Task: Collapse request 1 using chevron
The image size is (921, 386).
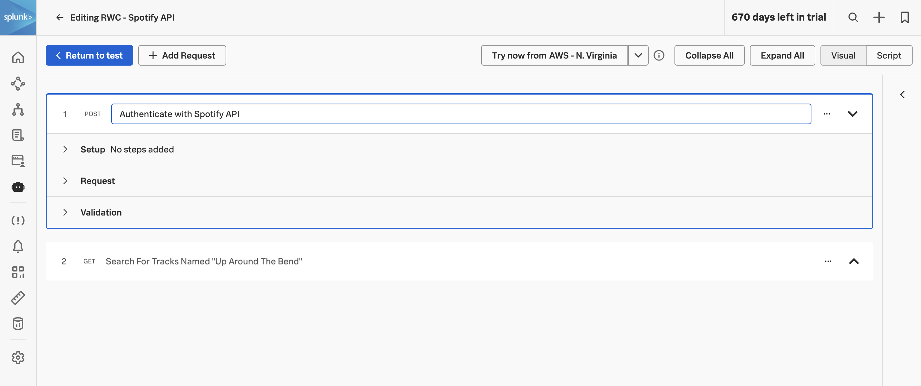Action: (x=853, y=113)
